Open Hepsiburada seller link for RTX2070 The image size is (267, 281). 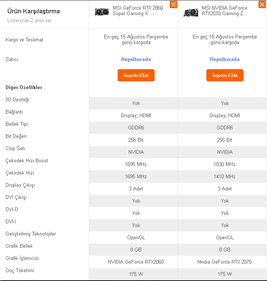(225, 59)
